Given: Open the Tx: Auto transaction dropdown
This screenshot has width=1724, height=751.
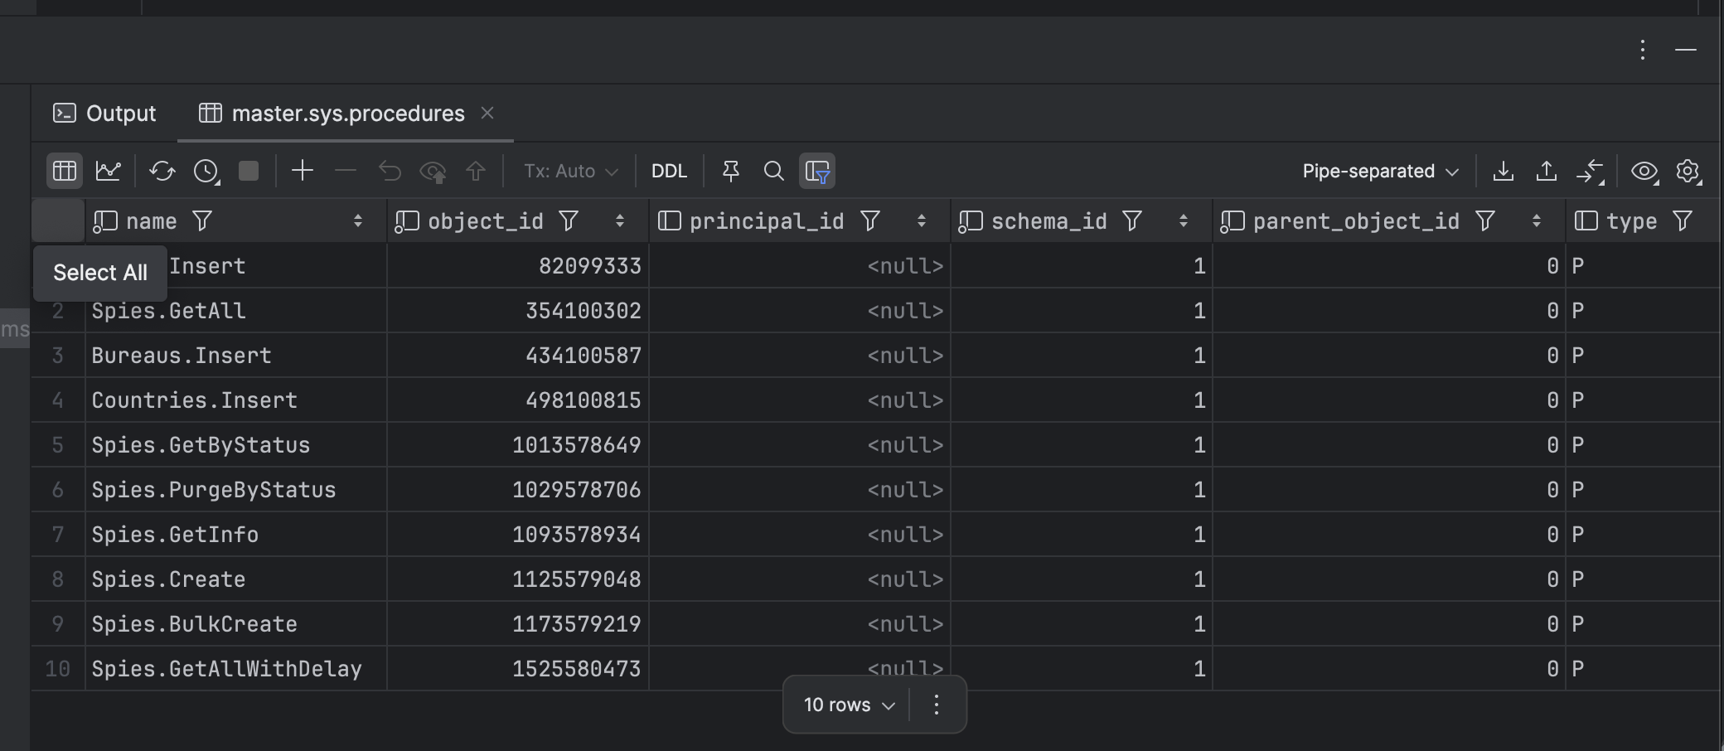Looking at the screenshot, I should click(570, 171).
